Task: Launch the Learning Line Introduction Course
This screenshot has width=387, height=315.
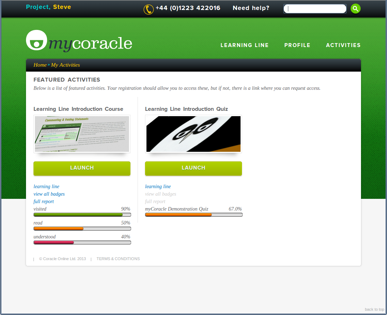Action: pos(82,168)
